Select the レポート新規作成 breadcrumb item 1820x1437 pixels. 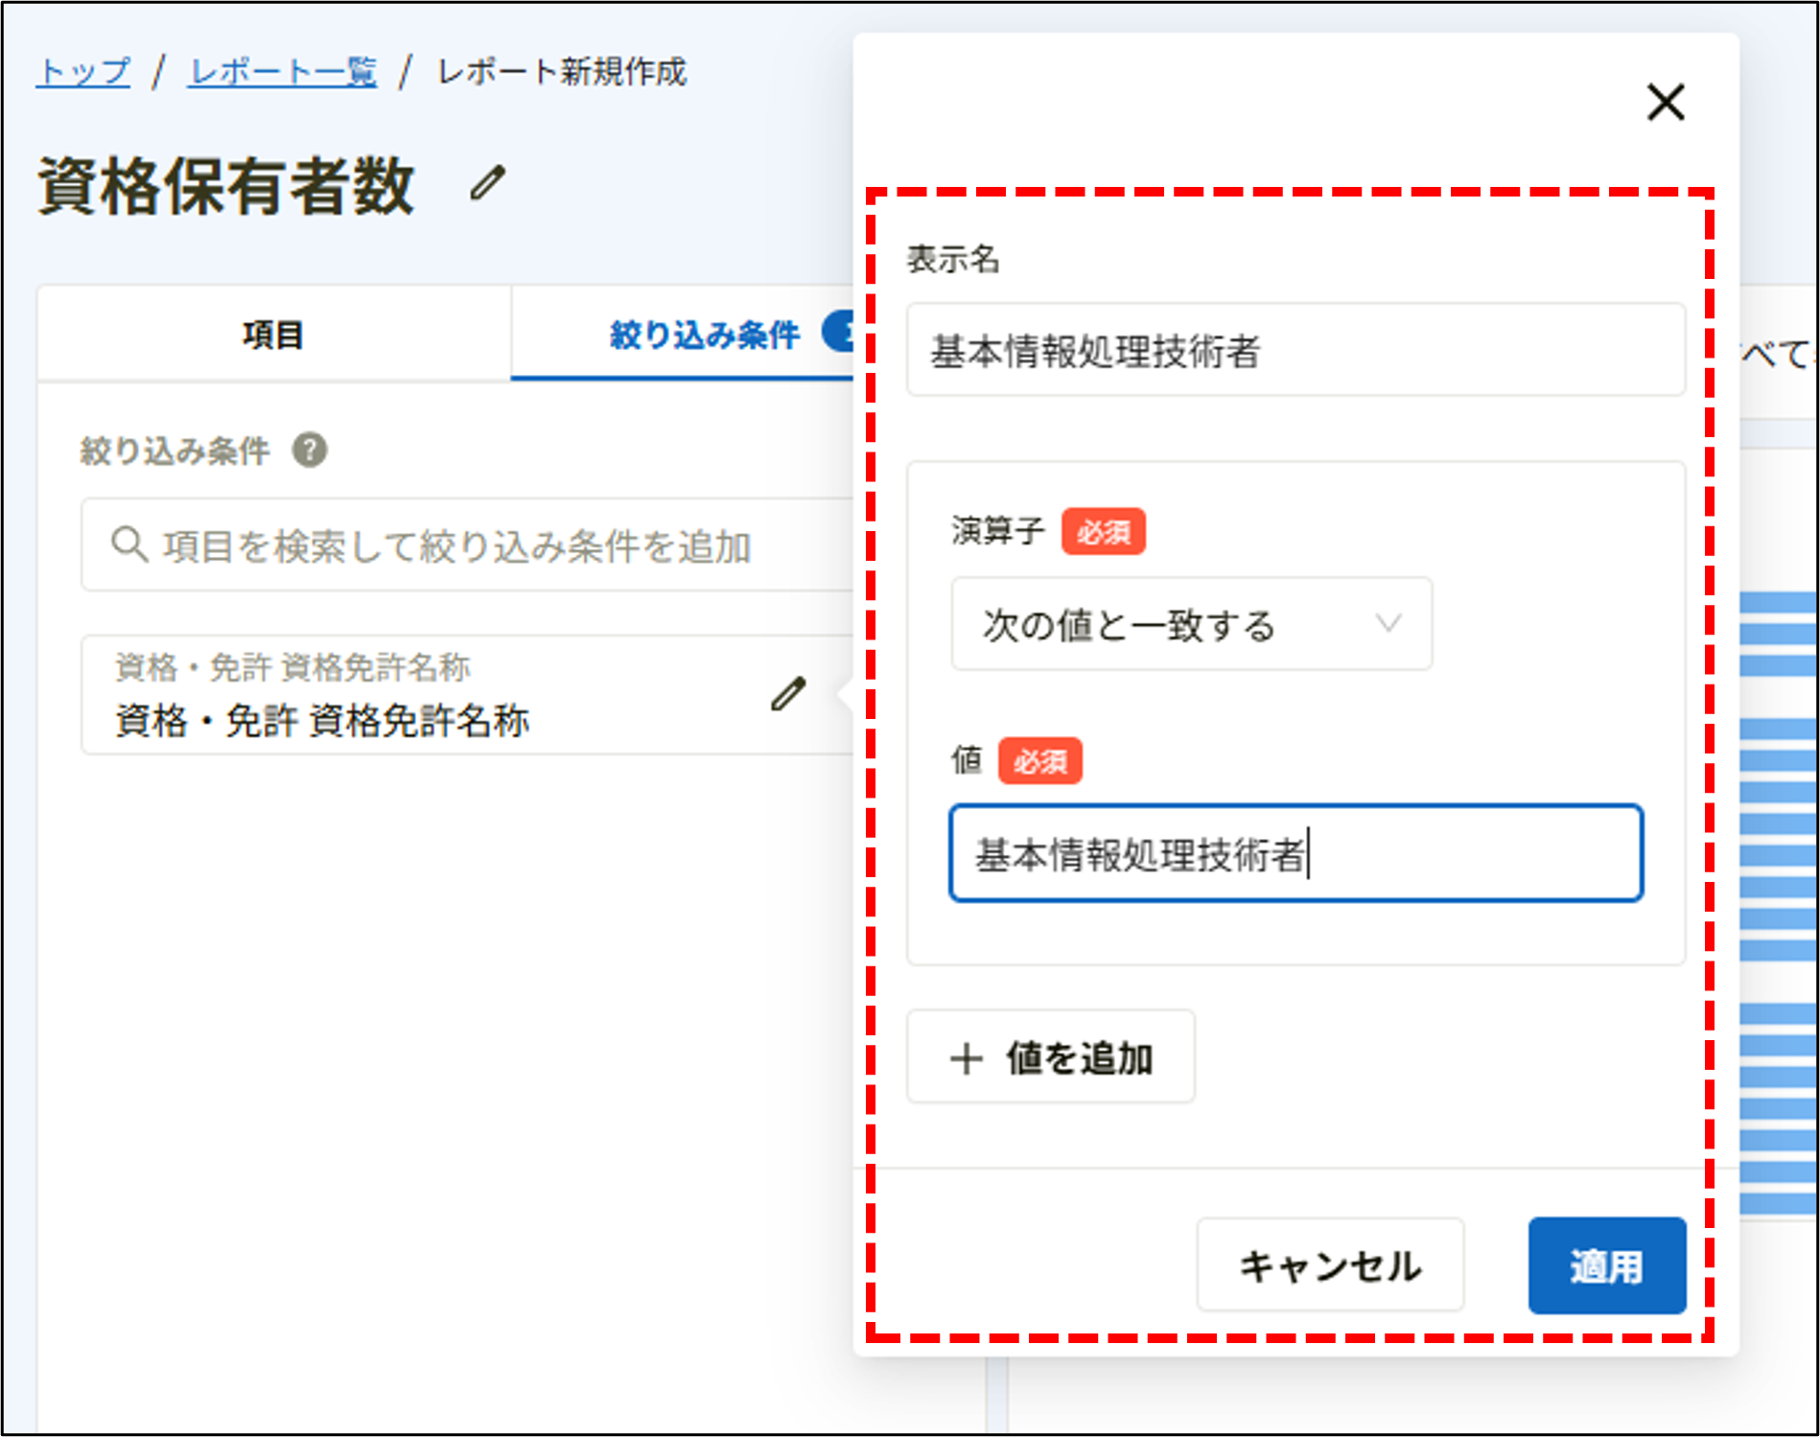561,71
